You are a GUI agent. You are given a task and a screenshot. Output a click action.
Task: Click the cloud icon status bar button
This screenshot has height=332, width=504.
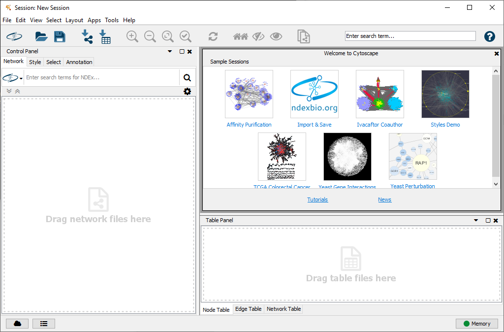click(17, 324)
